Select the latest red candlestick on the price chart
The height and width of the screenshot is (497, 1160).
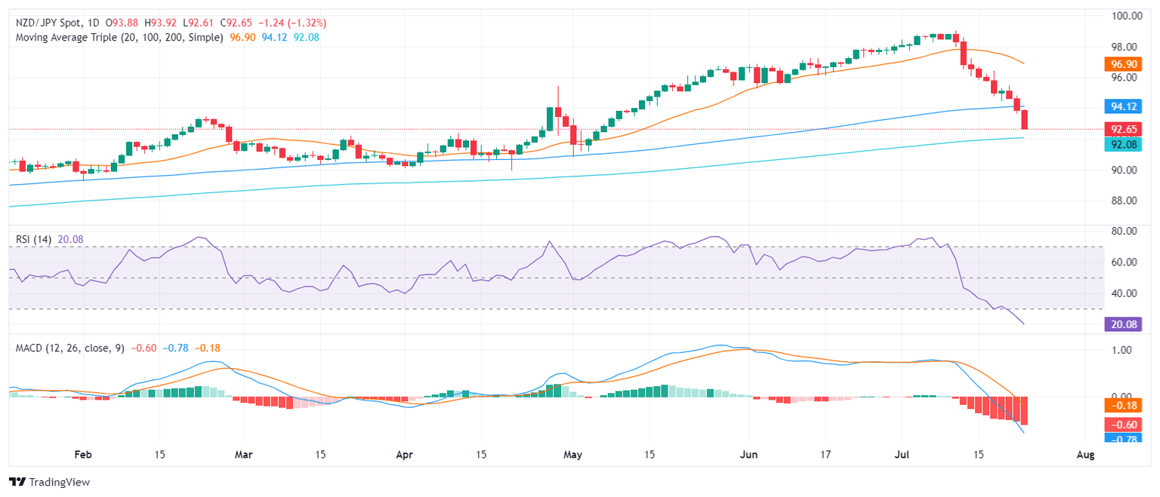1024,119
